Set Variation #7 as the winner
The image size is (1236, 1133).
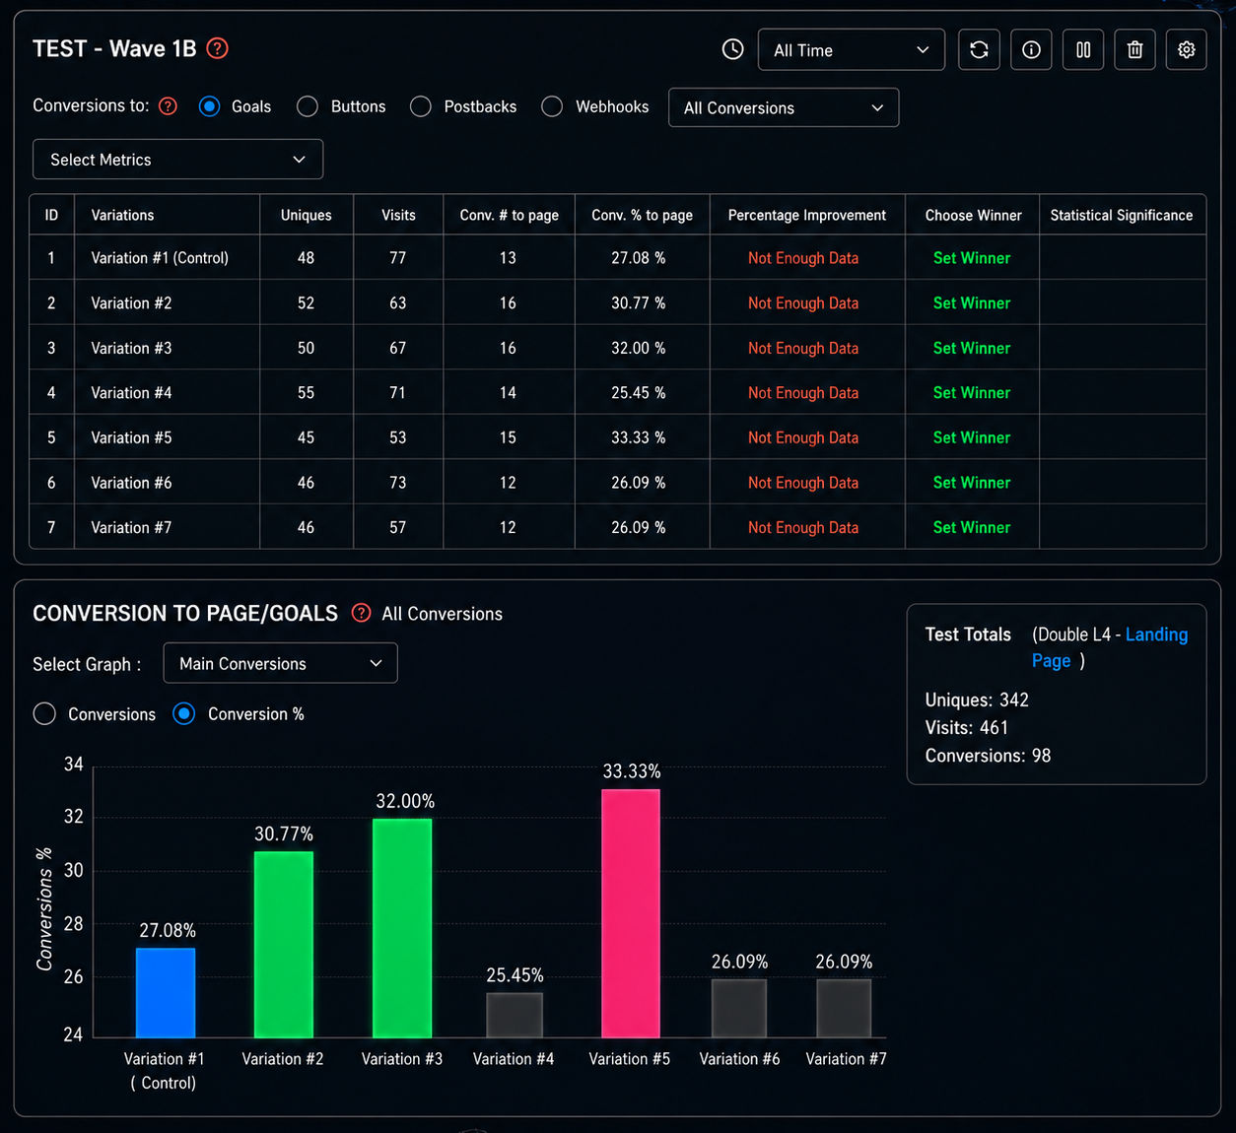pos(972,527)
